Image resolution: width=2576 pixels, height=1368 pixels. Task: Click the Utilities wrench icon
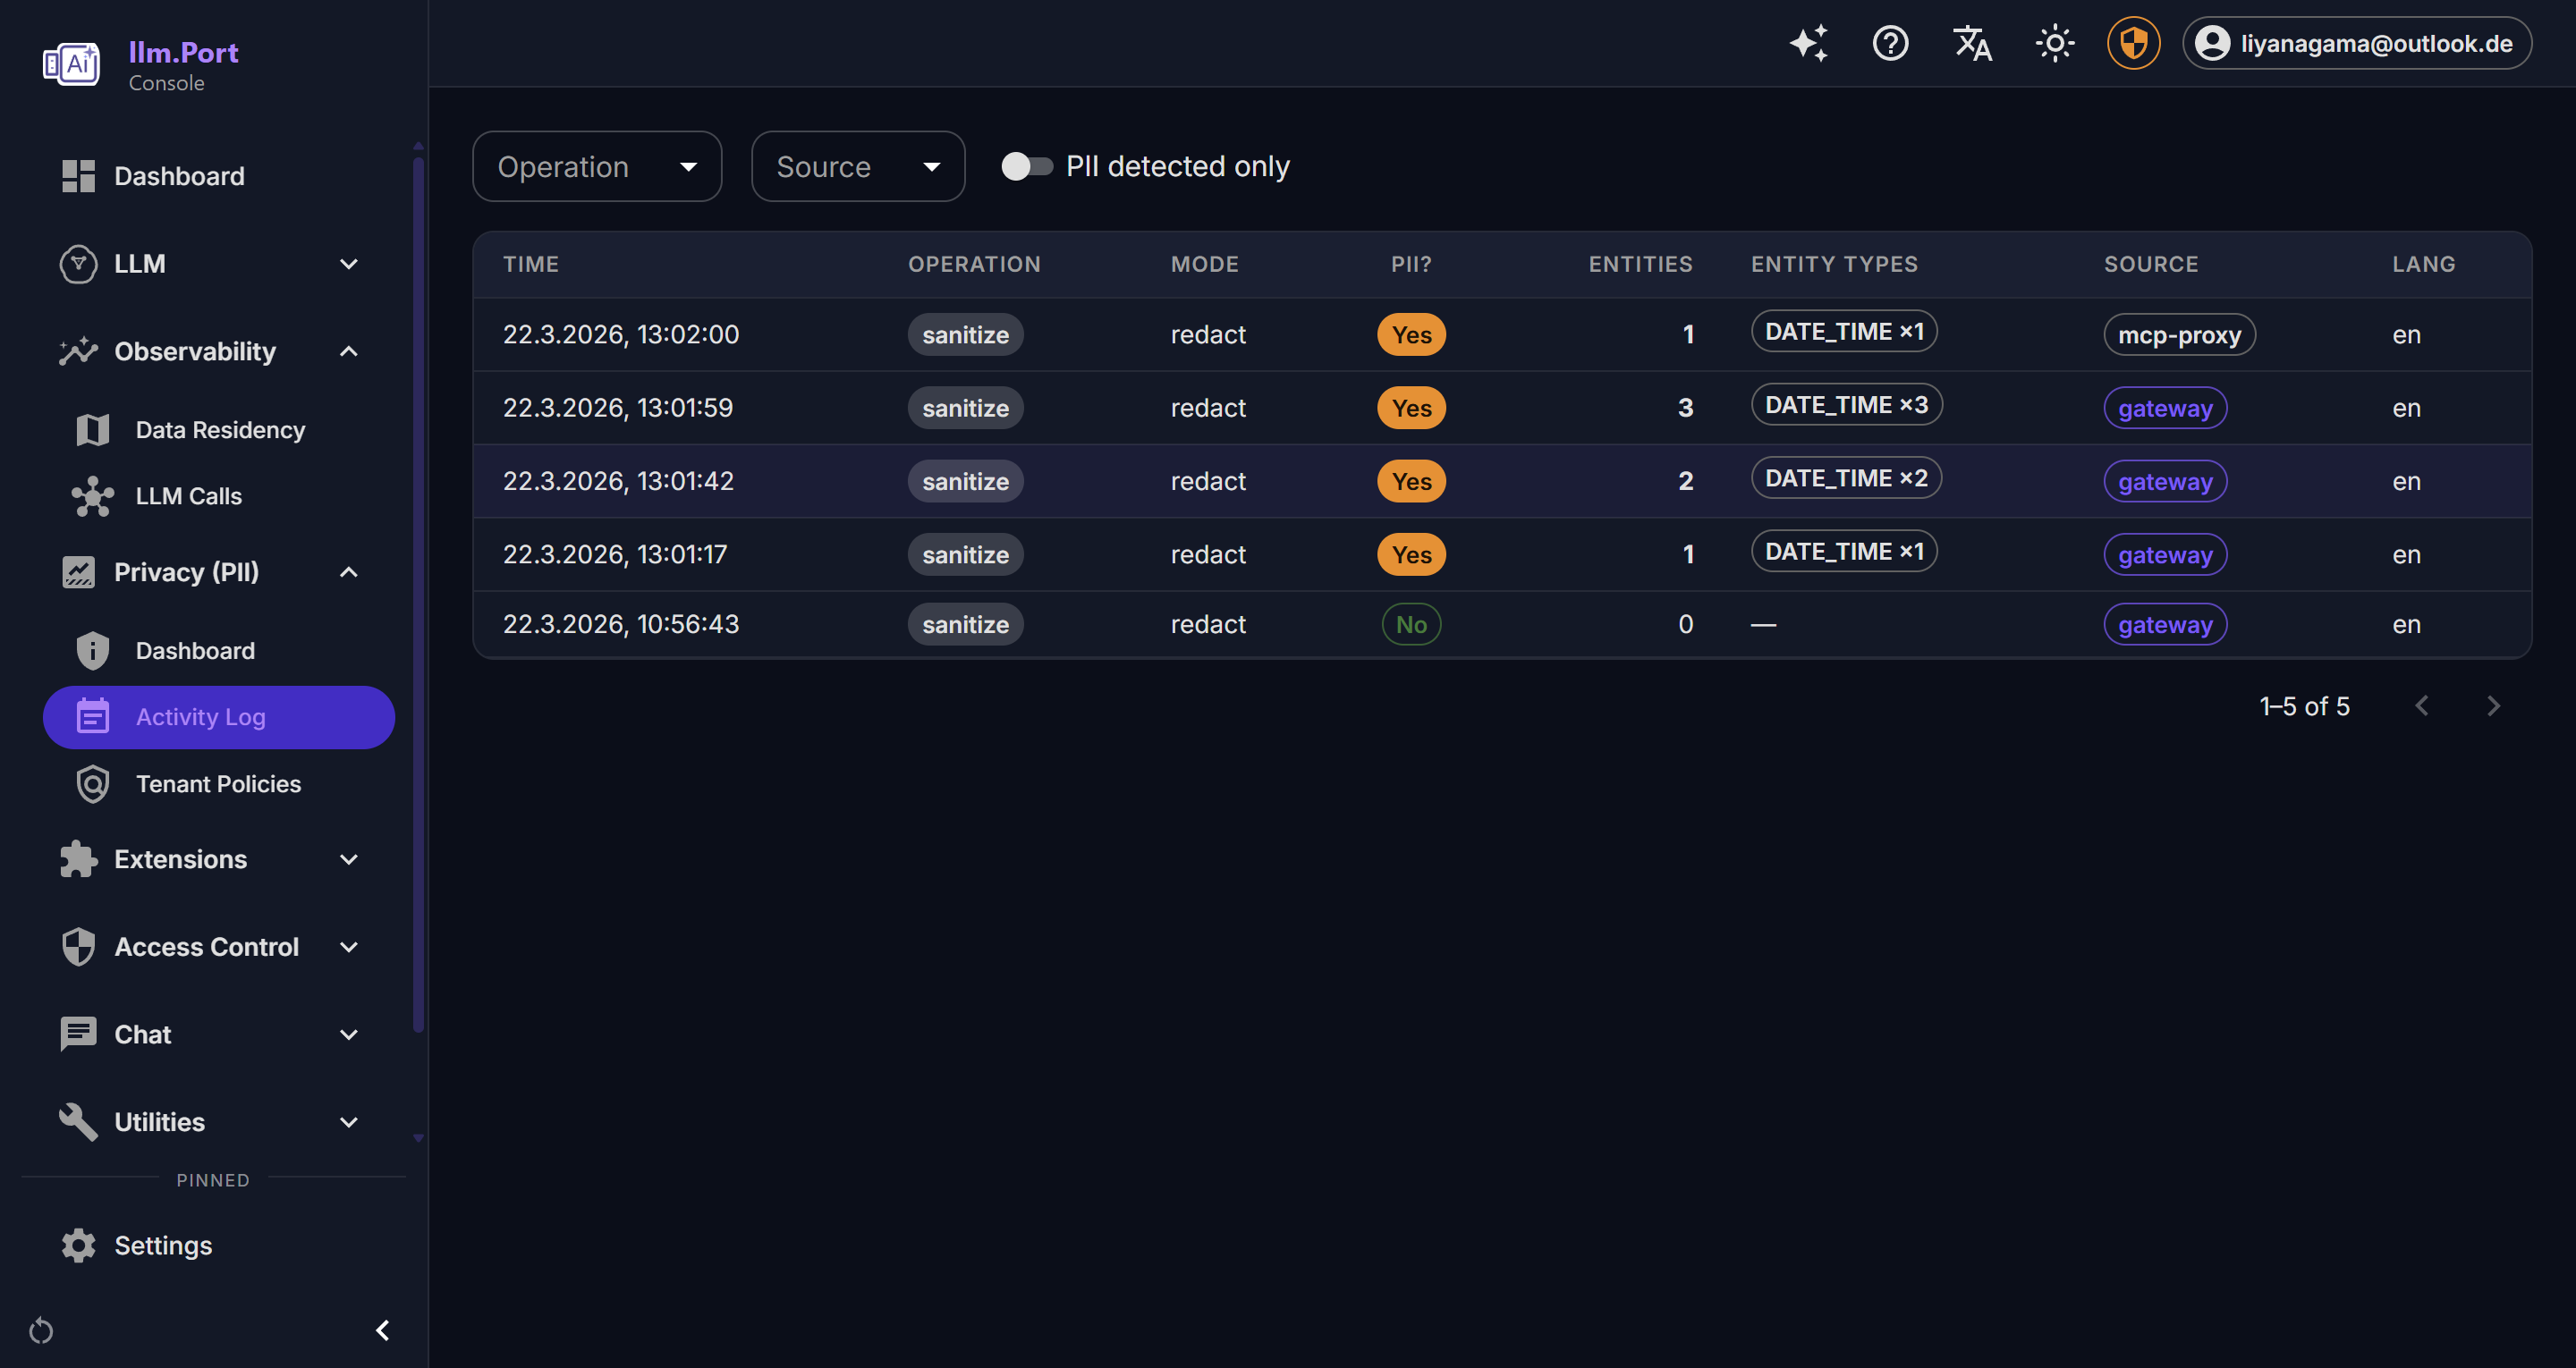78,1122
